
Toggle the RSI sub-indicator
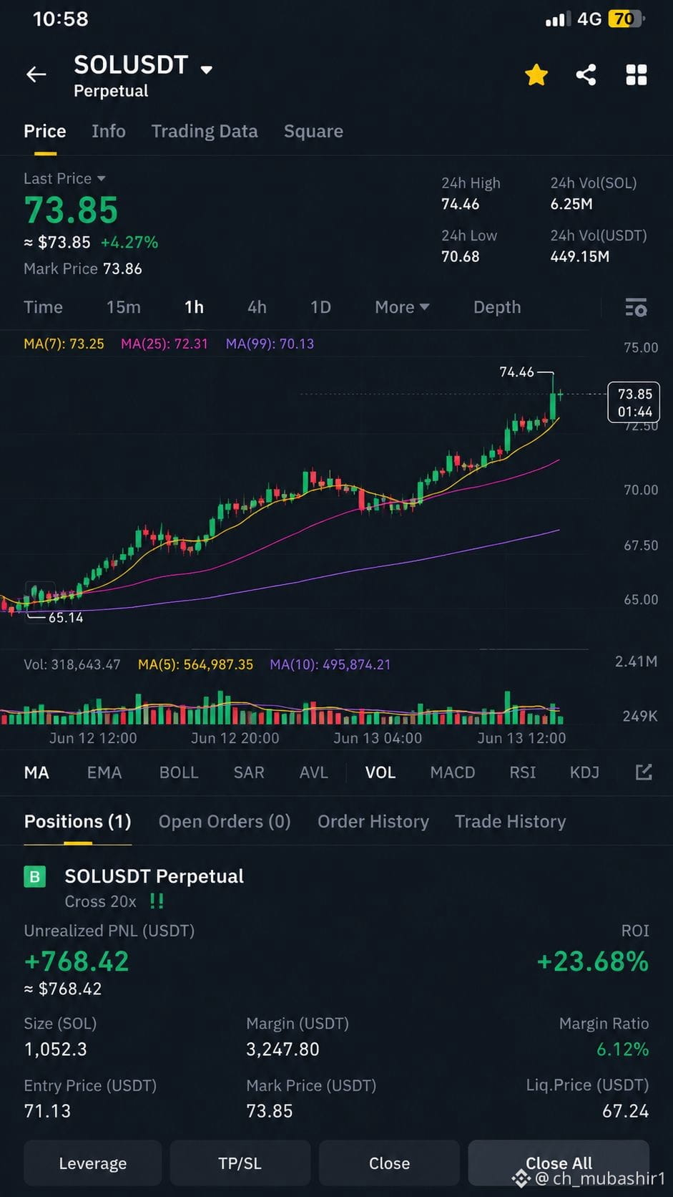[523, 772]
